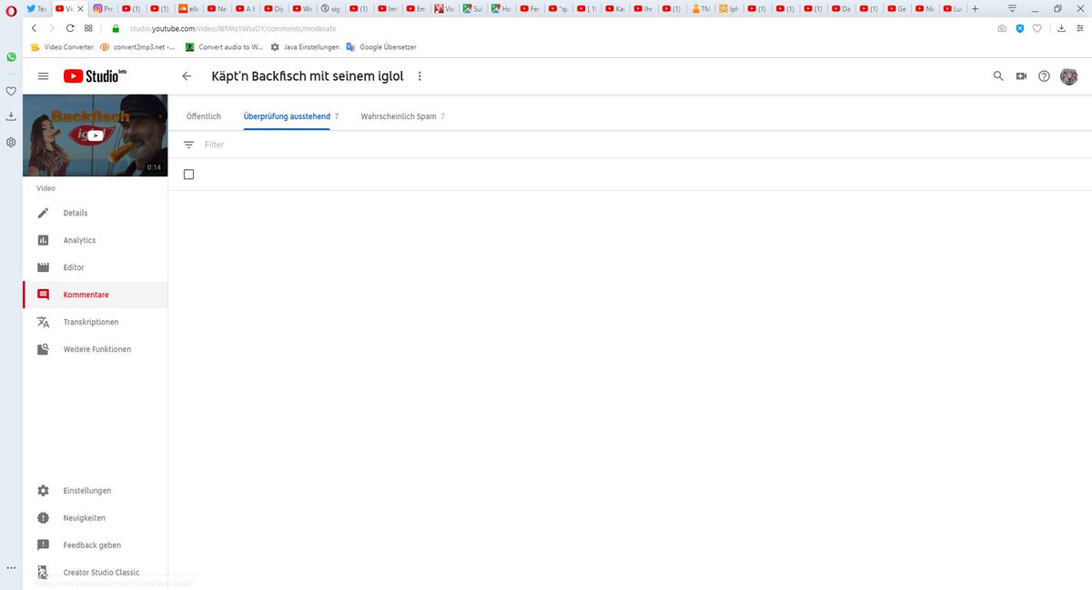This screenshot has width=1092, height=590.
Task: Open downloads in the Opera sidebar
Action: [11, 116]
